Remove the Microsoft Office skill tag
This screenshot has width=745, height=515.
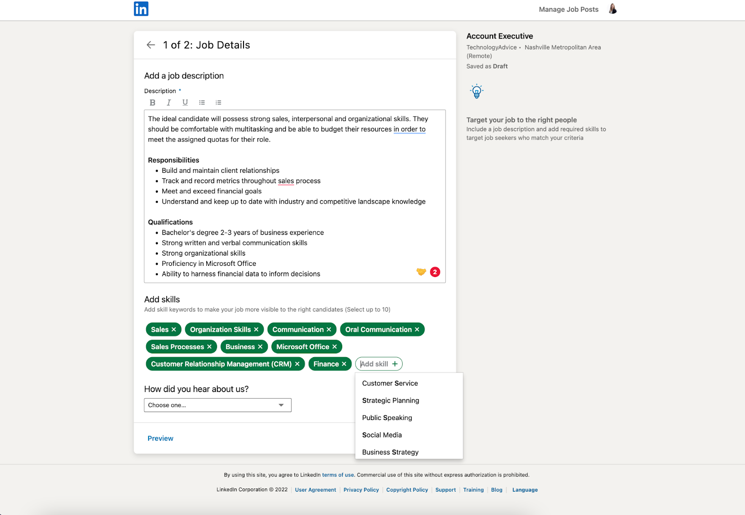coord(334,346)
